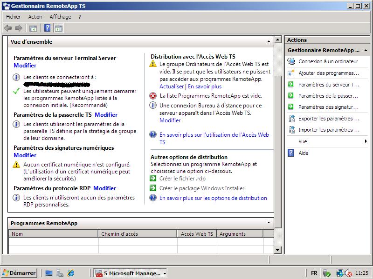Click the Actualiser link
The height and width of the screenshot is (279, 373).
coord(172,86)
